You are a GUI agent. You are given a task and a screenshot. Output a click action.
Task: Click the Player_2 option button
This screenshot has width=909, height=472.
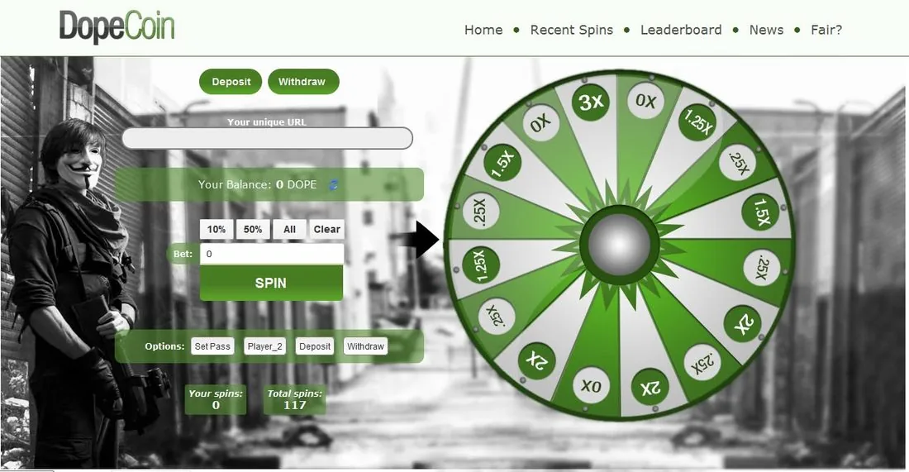(265, 346)
